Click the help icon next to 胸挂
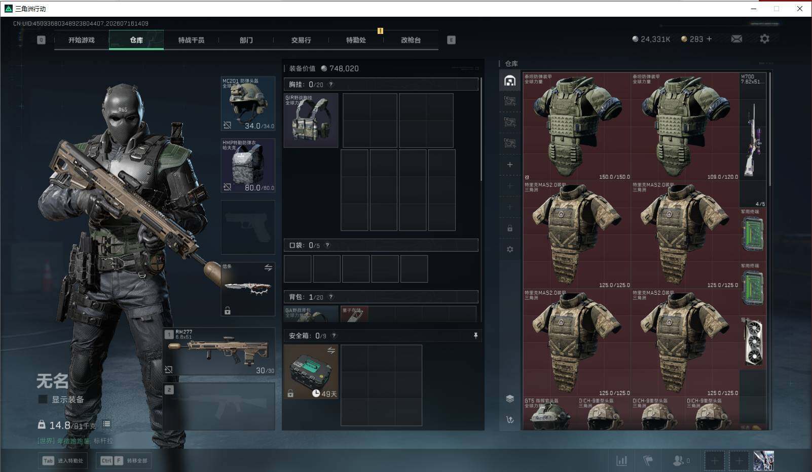The image size is (812, 472). (331, 85)
